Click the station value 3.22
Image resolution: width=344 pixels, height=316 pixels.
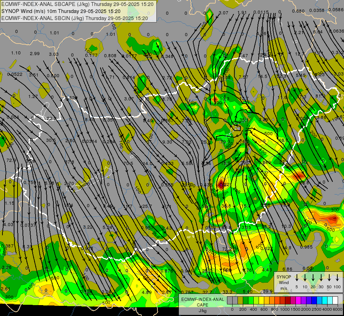88,227
